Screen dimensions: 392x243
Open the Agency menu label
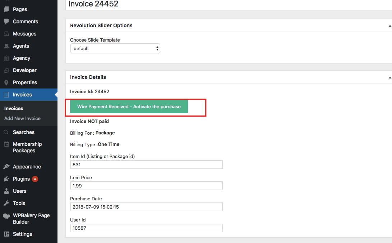(x=22, y=58)
